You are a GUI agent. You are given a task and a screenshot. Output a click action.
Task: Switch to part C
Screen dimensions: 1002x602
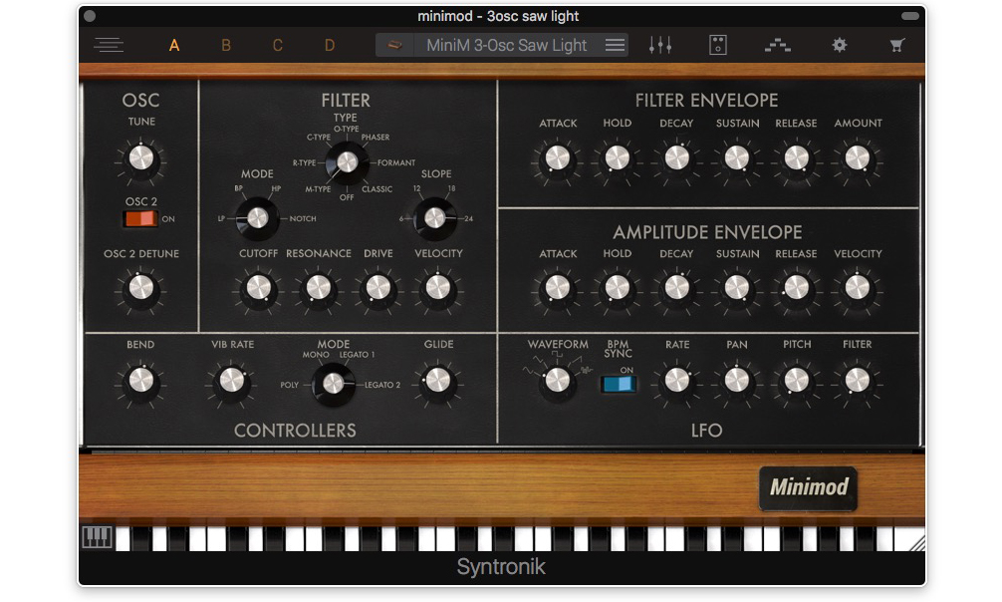pyautogui.click(x=277, y=46)
